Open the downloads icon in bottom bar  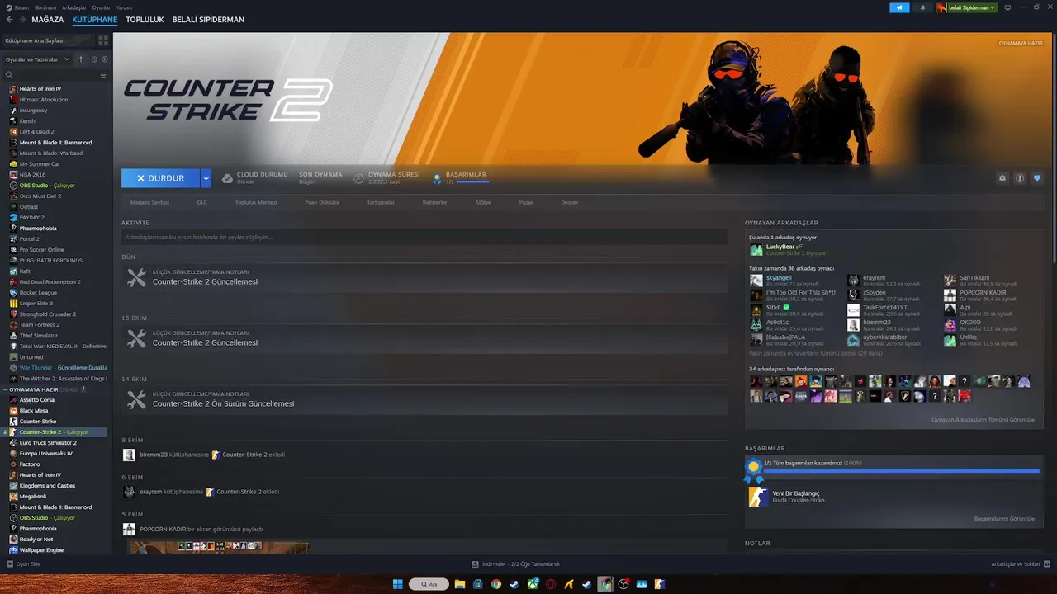475,564
